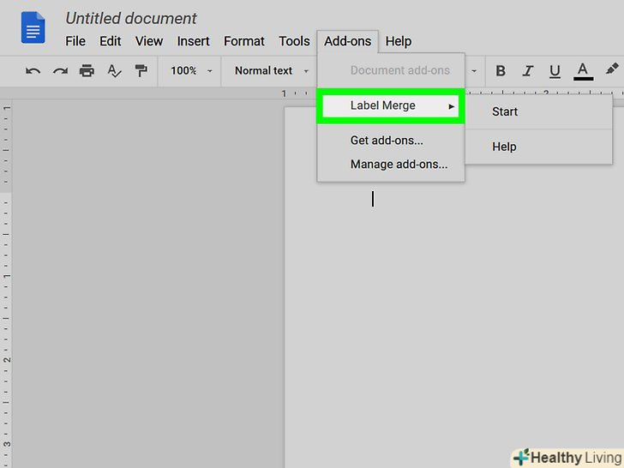Image resolution: width=624 pixels, height=468 pixels.
Task: Redo the last action
Action: (60, 71)
